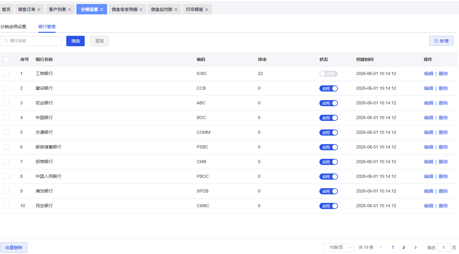Click the 共 19 条 total count text
Viewport: 459px width, 254px height.
point(366,247)
